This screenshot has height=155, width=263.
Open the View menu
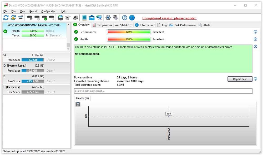pos(23,11)
